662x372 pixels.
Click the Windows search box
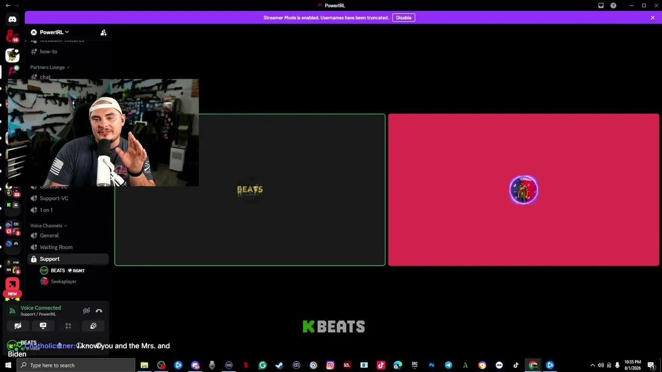tap(76, 365)
